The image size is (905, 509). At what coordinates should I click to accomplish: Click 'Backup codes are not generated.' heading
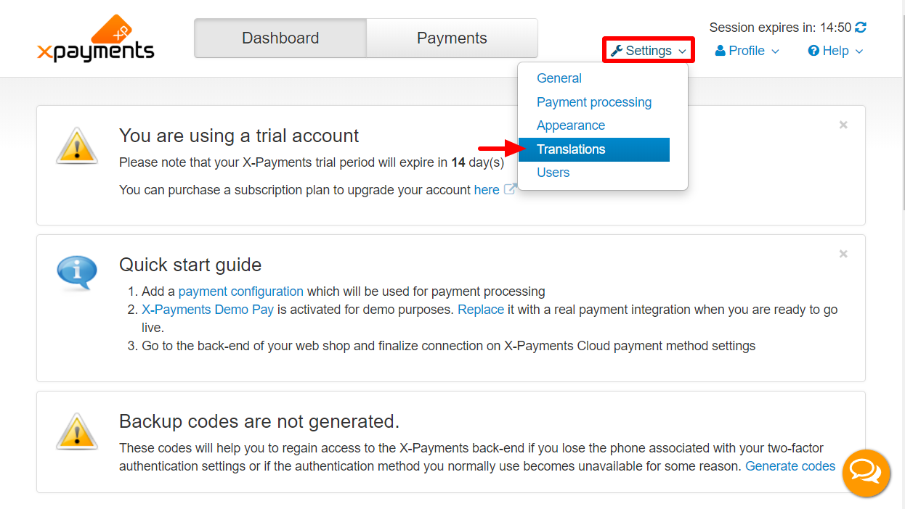tap(259, 421)
